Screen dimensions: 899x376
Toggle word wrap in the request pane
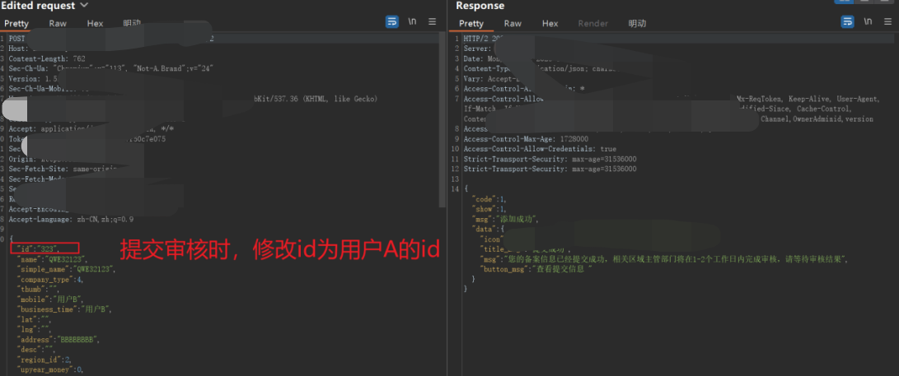coord(392,21)
